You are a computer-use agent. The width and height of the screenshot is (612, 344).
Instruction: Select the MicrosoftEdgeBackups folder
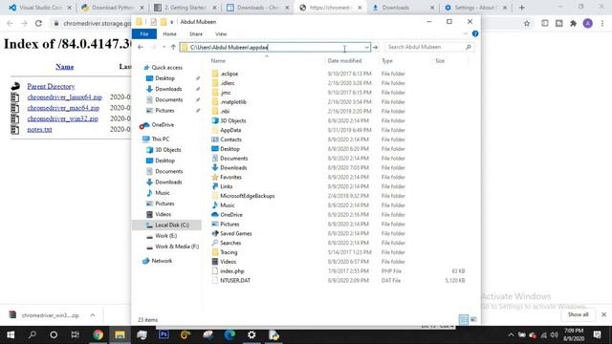coord(247,196)
